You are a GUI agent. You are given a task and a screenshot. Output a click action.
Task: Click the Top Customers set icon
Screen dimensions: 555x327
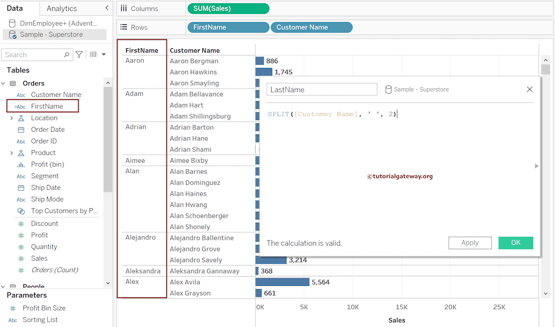tap(21, 211)
